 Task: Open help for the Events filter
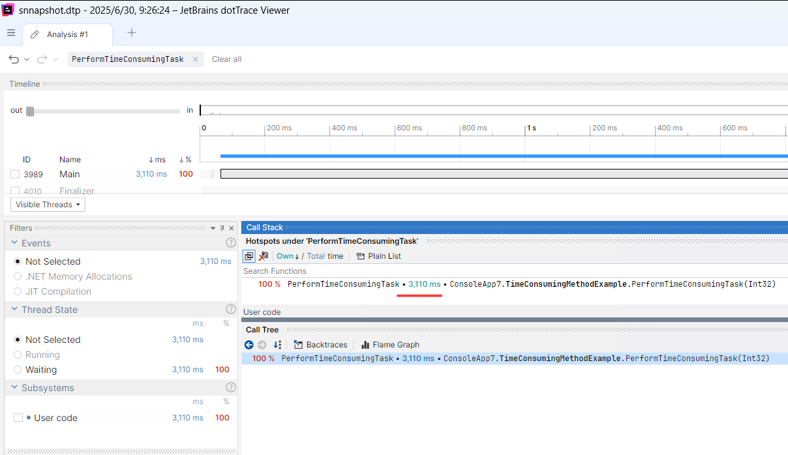coord(230,243)
